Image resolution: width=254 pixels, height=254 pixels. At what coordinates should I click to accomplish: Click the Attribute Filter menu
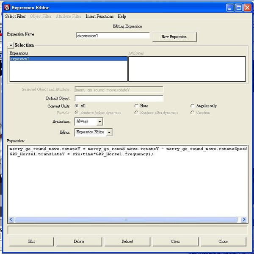69,17
